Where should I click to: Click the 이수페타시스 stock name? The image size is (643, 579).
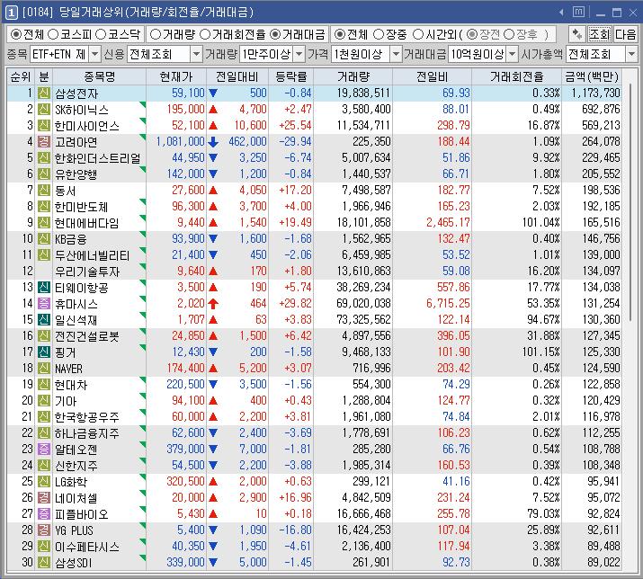tap(87, 547)
